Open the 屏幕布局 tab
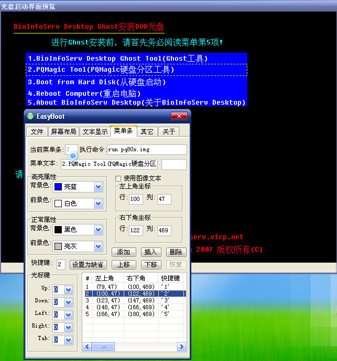Image resolution: width=337 pixels, height=361 pixels. coord(63,132)
